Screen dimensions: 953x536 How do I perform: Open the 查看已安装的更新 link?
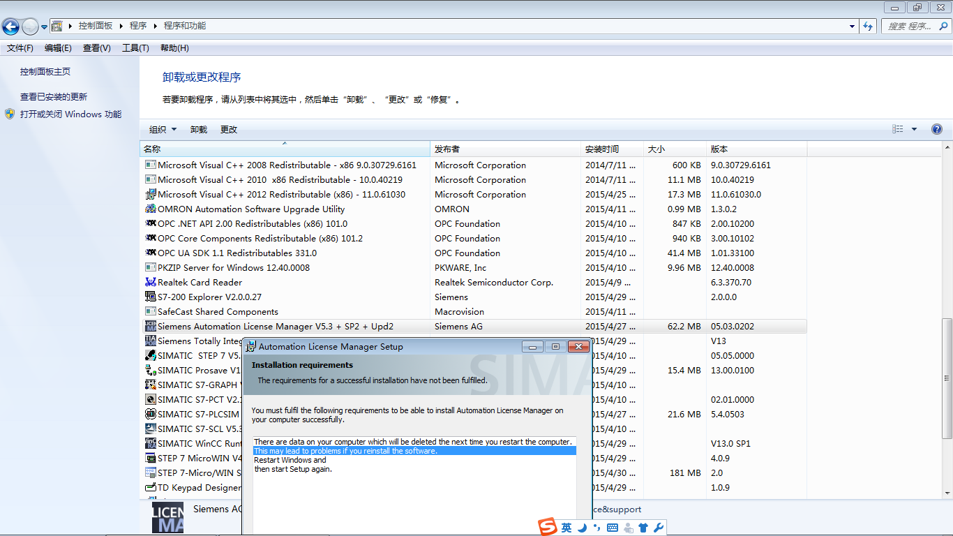coord(54,97)
